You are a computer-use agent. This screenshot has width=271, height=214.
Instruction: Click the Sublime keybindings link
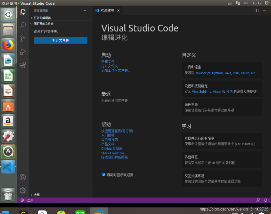205,92
